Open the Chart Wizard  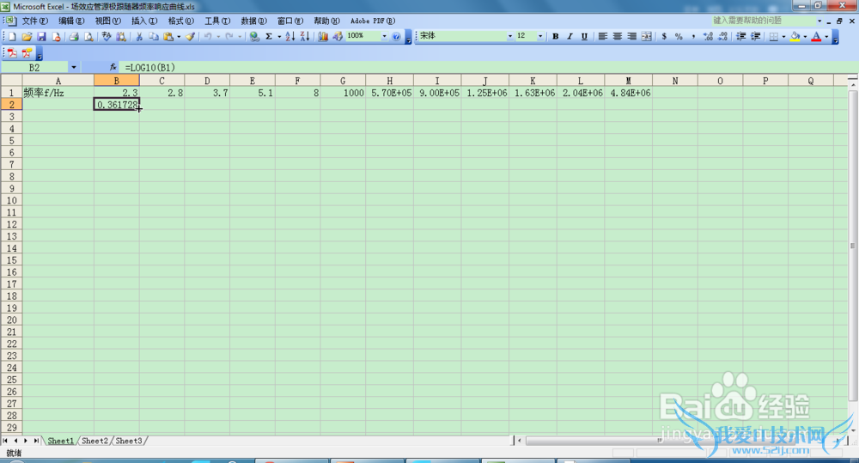(323, 36)
